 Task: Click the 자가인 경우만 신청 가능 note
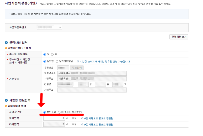104,61
